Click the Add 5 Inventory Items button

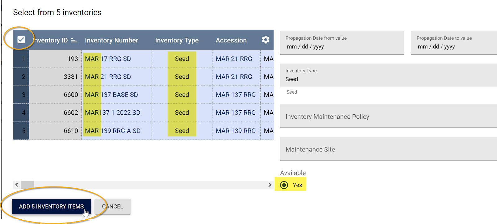[x=51, y=206]
